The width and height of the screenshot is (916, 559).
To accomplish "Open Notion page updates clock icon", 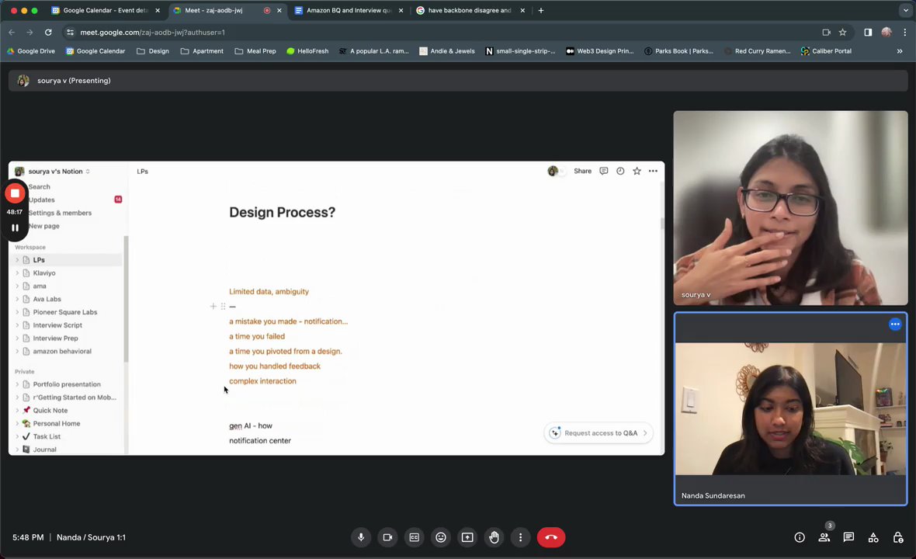I will coord(620,171).
